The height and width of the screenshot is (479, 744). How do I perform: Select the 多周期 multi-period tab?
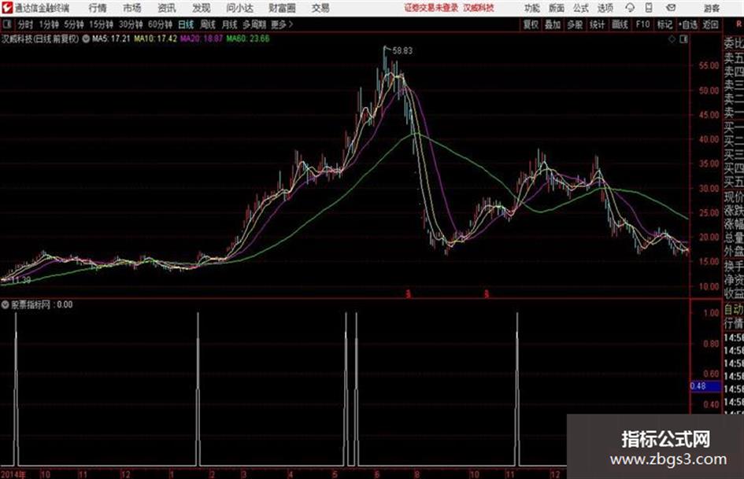(254, 24)
